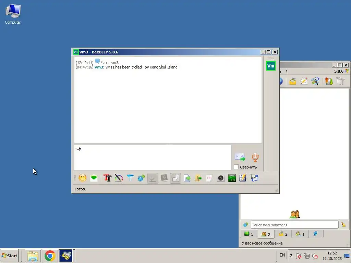Click the blue floppy save chat icon
Viewport: 351px width, 263px height.
[x=255, y=178]
